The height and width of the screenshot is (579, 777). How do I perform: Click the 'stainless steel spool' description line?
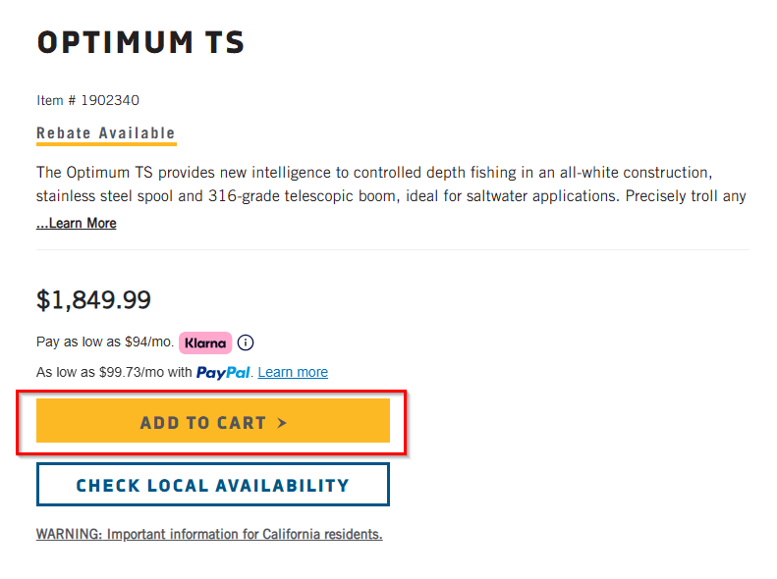click(x=391, y=196)
